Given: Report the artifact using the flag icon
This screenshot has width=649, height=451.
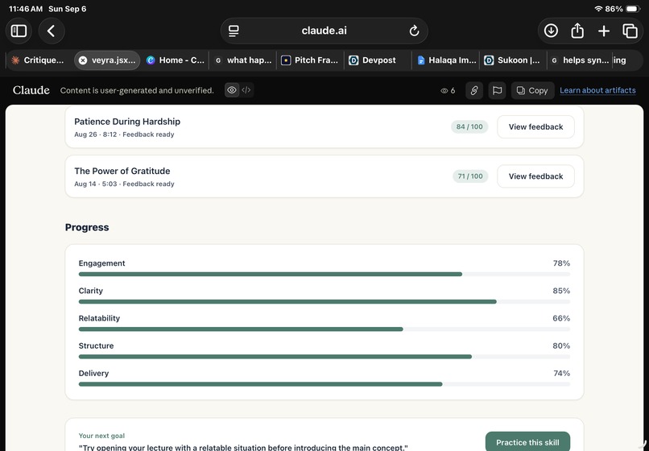Looking at the screenshot, I should (x=497, y=90).
